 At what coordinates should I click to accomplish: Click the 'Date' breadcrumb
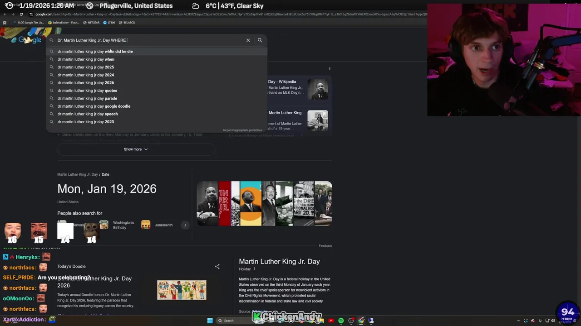(x=105, y=174)
